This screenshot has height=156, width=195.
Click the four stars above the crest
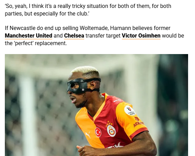point(109,124)
